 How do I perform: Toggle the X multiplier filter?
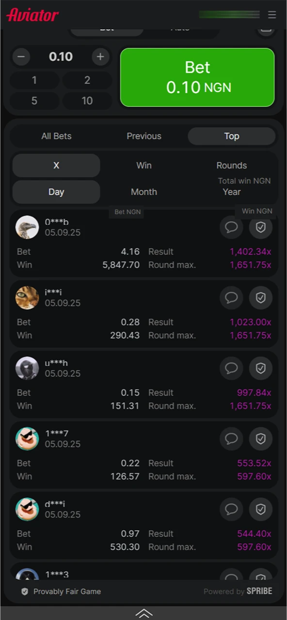pos(56,165)
